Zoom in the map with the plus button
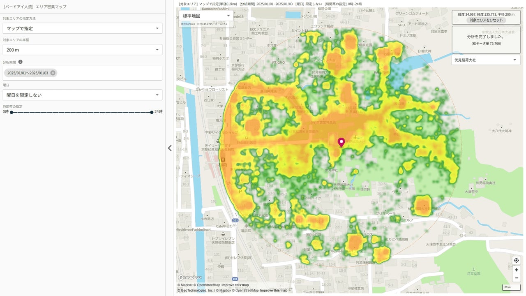This screenshot has width=526, height=296. point(516,270)
